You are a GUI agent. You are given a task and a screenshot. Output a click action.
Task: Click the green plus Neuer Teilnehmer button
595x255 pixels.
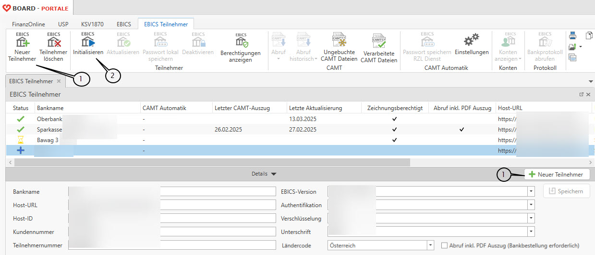tap(556, 175)
